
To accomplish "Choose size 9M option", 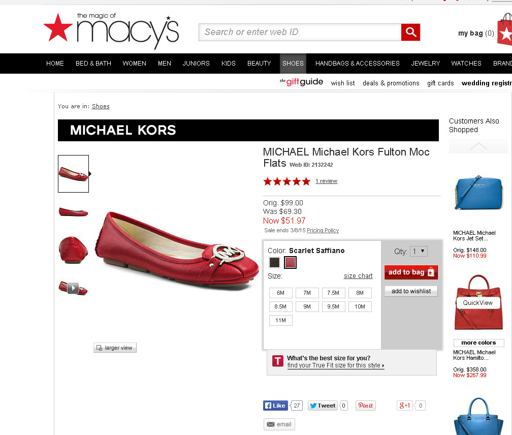I will click(307, 306).
